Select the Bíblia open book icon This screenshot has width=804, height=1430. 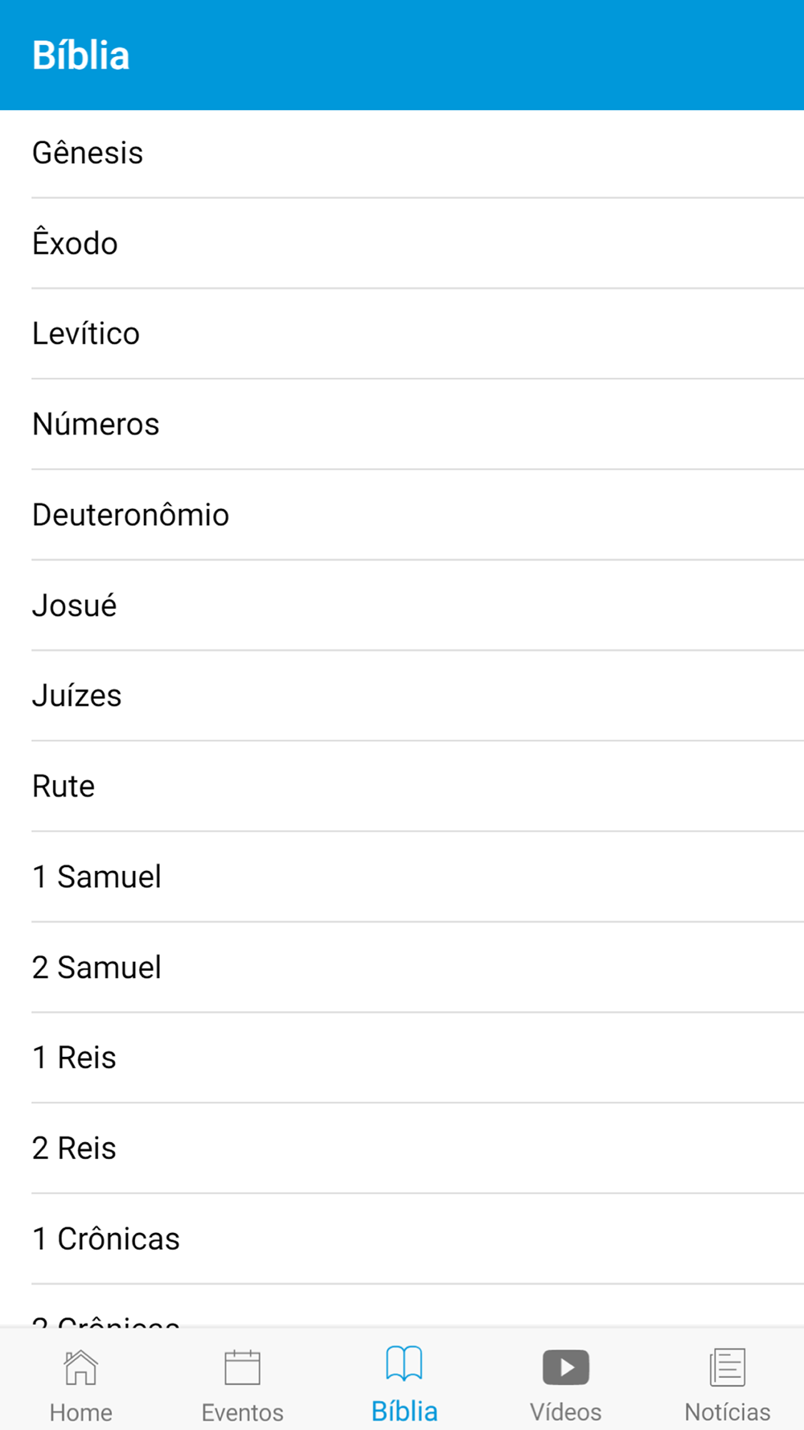point(404,1363)
